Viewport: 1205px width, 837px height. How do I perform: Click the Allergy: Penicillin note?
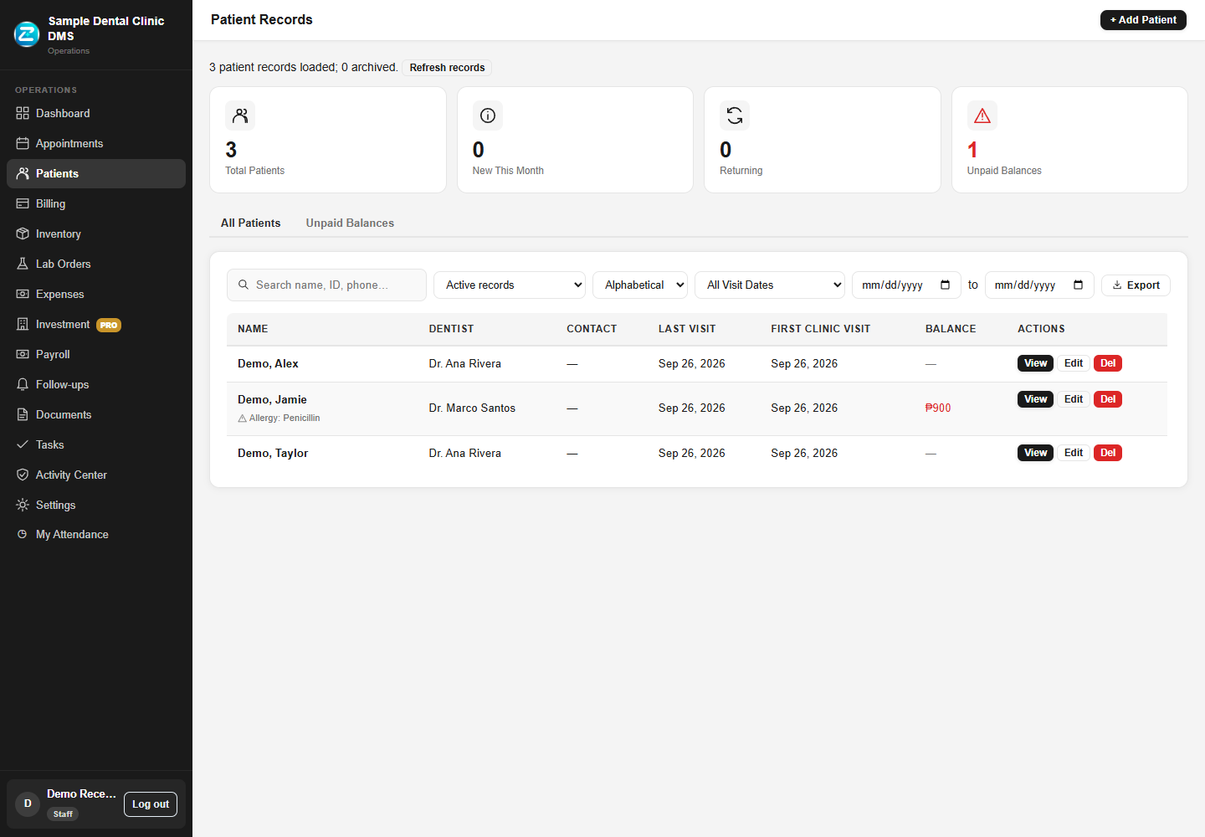point(279,418)
